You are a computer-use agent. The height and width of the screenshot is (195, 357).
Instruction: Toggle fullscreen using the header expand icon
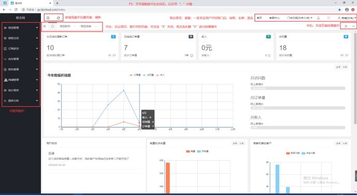point(329,18)
